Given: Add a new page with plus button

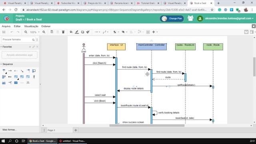Looking at the screenshot, I should click(x=76, y=130).
